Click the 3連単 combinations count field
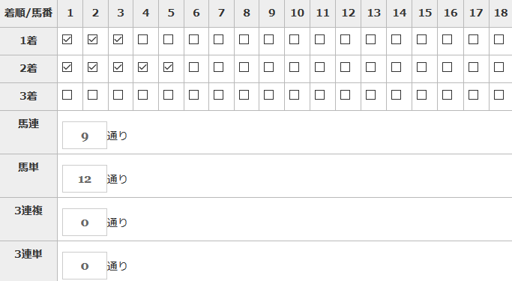 pyautogui.click(x=85, y=266)
